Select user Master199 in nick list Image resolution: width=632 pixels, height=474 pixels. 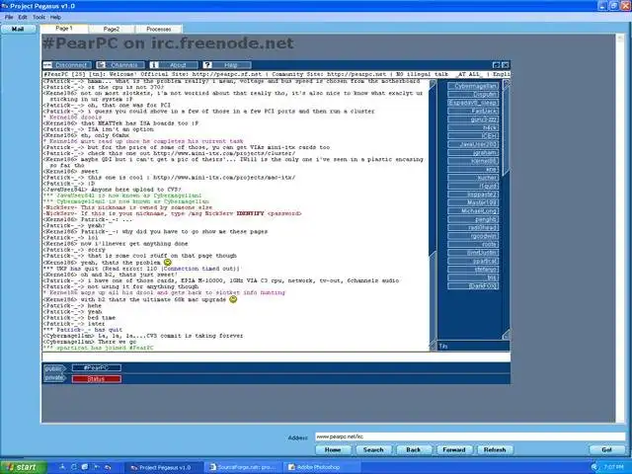point(473,202)
